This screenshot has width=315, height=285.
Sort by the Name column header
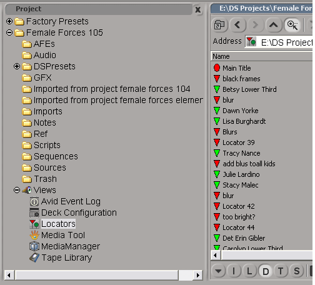tap(262, 56)
